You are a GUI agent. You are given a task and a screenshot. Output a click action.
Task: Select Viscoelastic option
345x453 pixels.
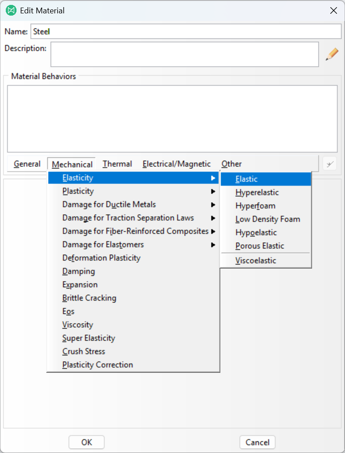tap(266, 261)
